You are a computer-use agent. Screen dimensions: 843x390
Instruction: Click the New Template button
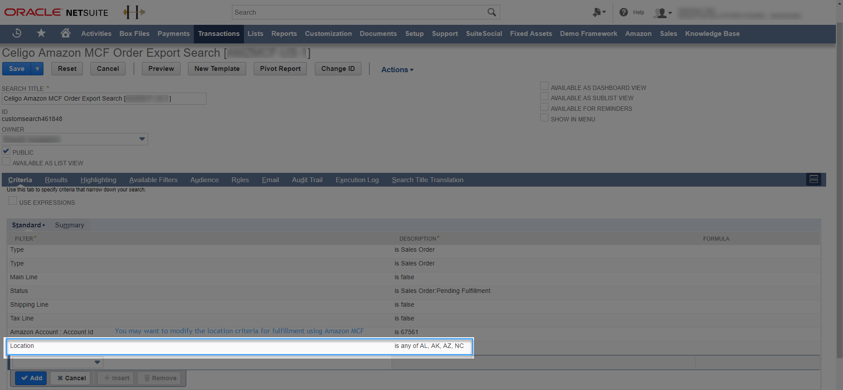(x=217, y=69)
